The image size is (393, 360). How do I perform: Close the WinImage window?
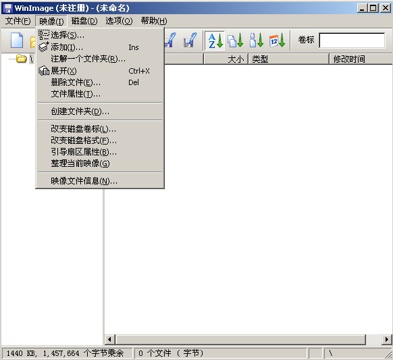386,8
